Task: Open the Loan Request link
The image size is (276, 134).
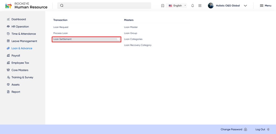Action: (x=61, y=27)
